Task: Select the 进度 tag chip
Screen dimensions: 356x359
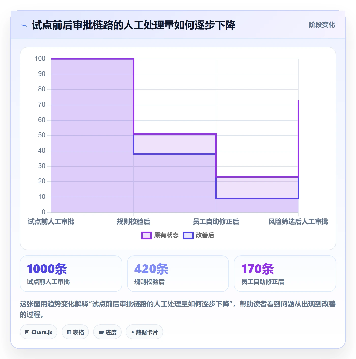Action: click(x=107, y=332)
